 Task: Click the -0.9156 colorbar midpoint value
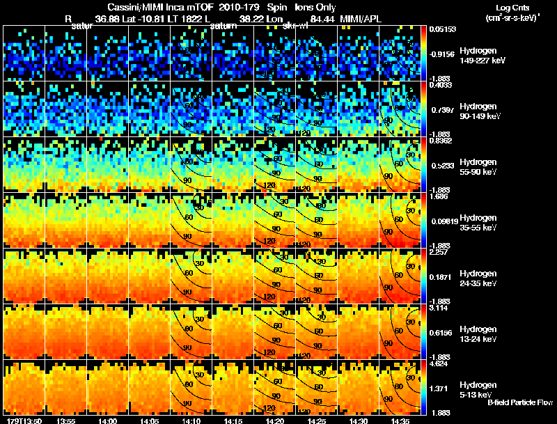(442, 54)
